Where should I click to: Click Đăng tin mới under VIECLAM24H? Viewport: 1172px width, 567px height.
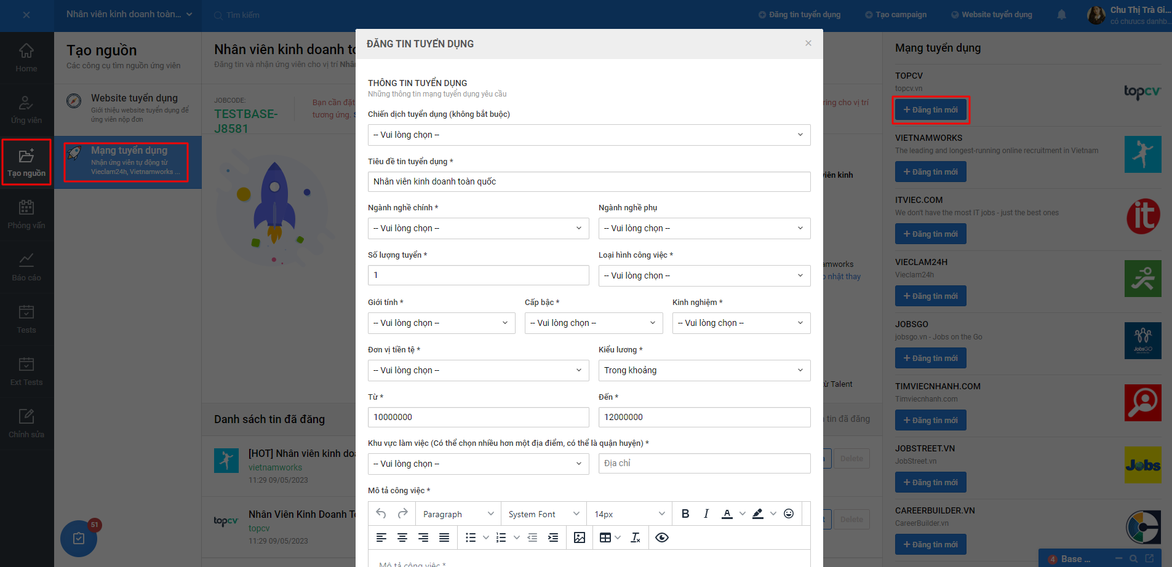coord(931,296)
